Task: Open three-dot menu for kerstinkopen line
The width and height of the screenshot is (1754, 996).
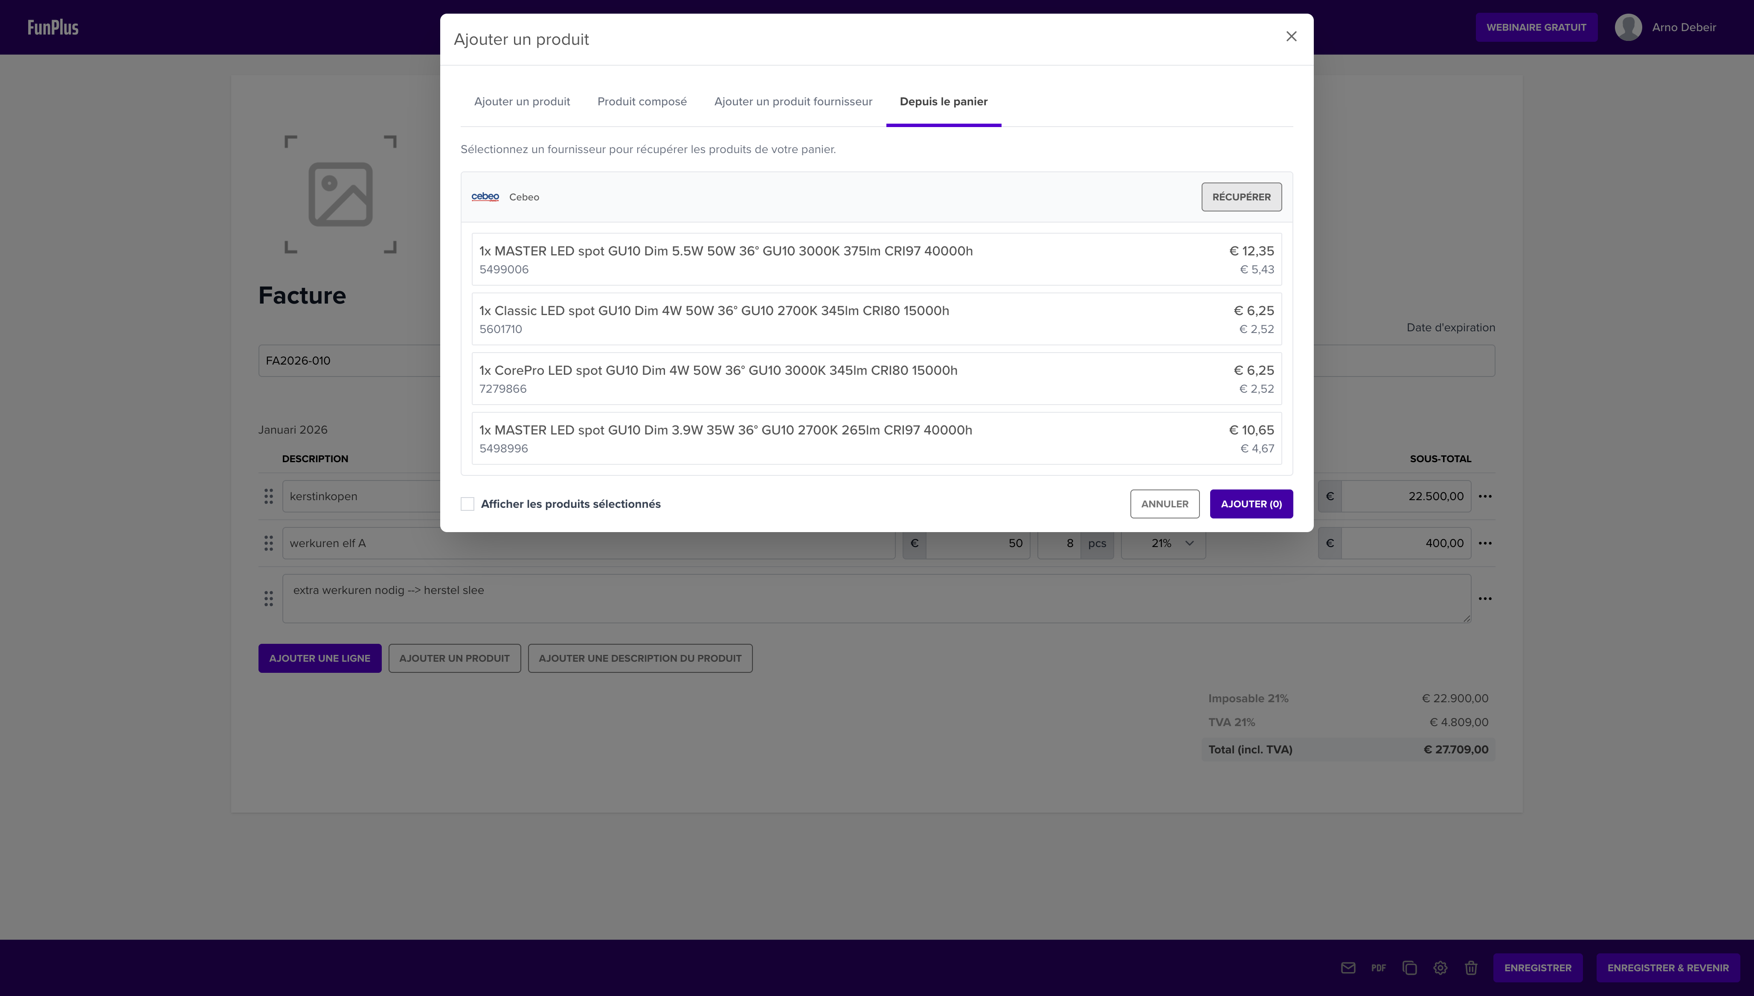Action: point(1484,496)
